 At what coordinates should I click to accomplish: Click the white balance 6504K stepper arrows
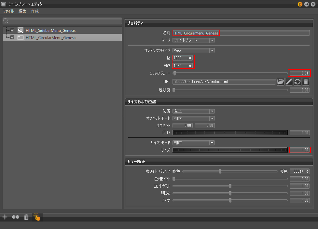click(x=308, y=171)
